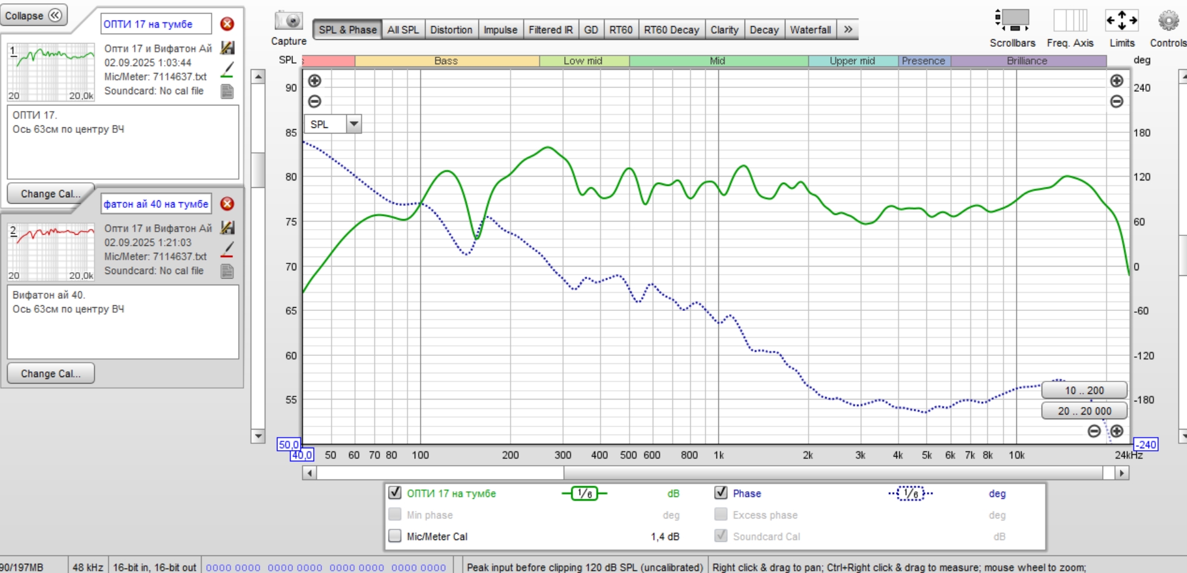Open the Decay tab
Screen dimensions: 1187x573
pyautogui.click(x=764, y=29)
